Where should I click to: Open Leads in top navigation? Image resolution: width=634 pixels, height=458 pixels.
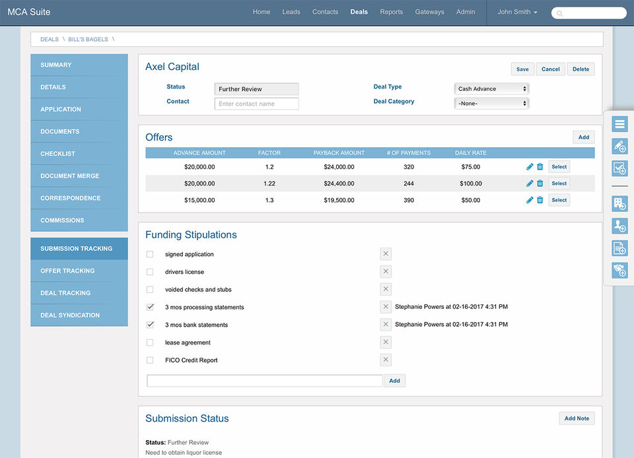pos(291,12)
